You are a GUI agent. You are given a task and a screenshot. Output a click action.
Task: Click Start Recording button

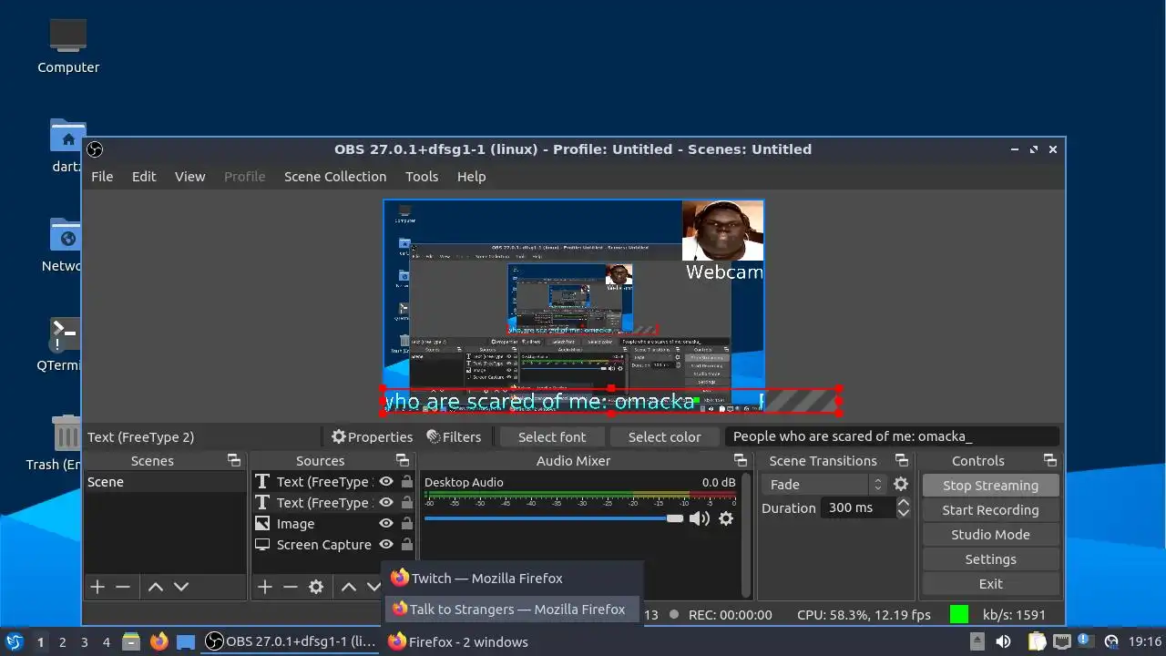[990, 510]
